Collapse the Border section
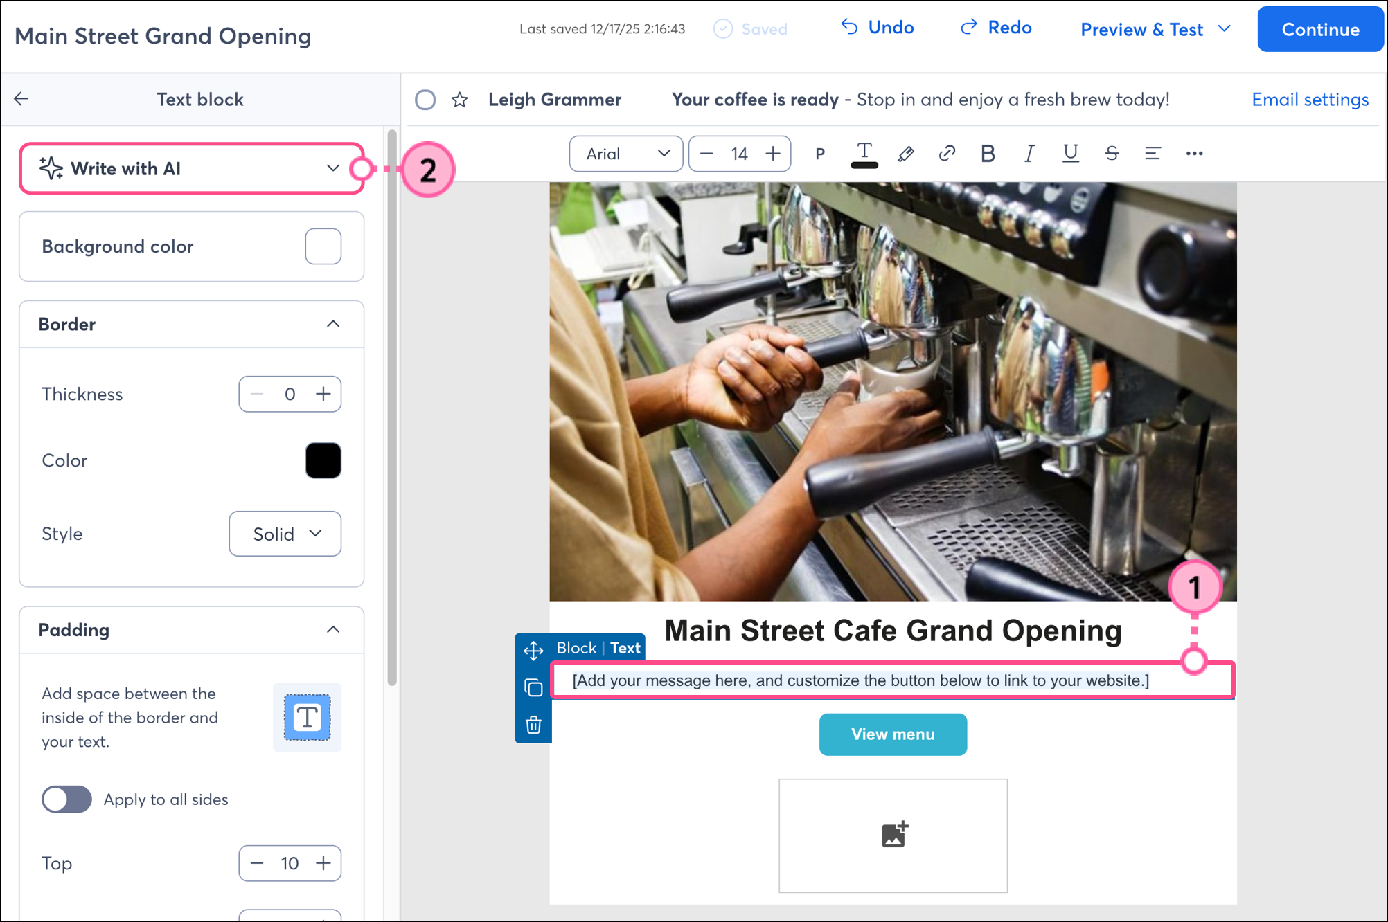 (333, 324)
